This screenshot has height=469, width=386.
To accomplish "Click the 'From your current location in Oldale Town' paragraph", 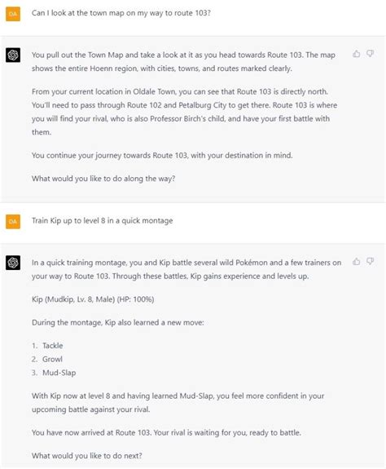I will [x=185, y=112].
